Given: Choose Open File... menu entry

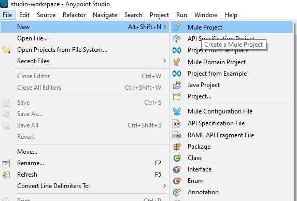Looking at the screenshot, I should tap(84, 38).
